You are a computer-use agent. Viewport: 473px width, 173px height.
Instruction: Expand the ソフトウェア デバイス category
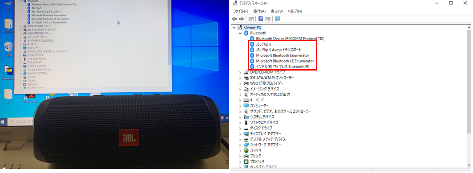(x=240, y=123)
